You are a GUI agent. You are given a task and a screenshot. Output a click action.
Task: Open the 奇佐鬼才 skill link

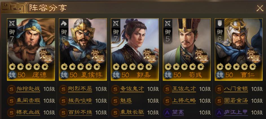point(132,89)
